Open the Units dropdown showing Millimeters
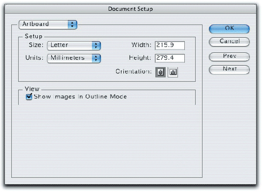The height and width of the screenshot is (192, 262). click(74, 58)
